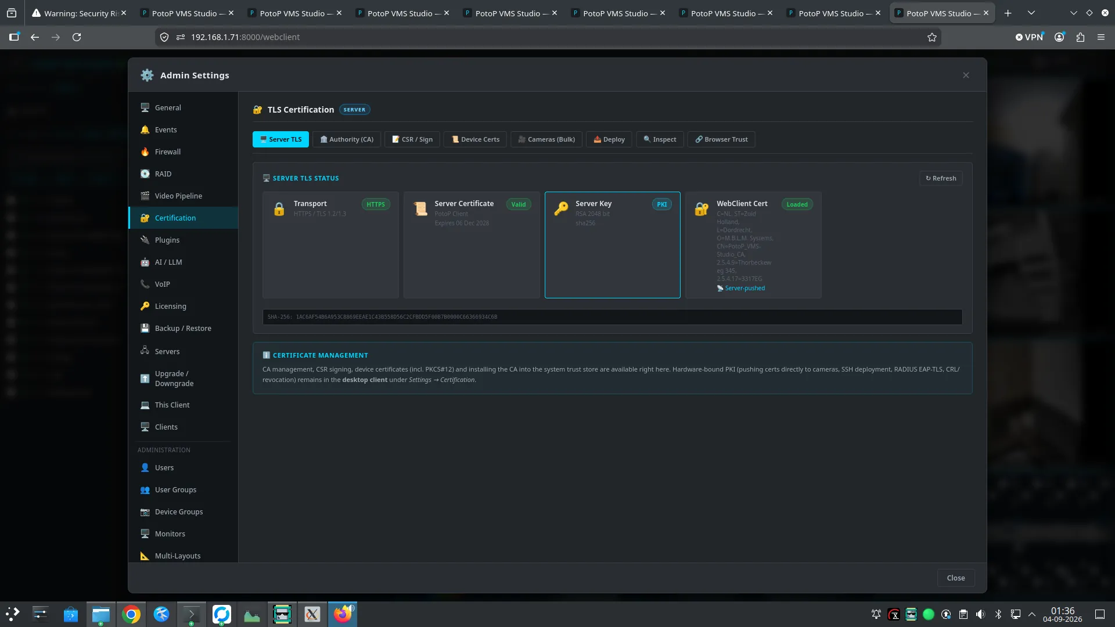Open a new browser tab
The width and height of the screenshot is (1115, 627).
pos(1008,13)
